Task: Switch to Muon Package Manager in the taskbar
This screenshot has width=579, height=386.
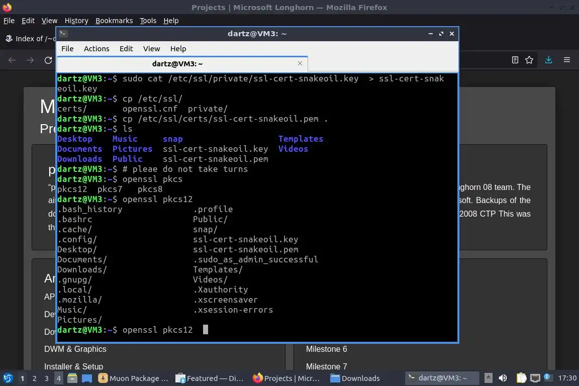Action: [133, 378]
